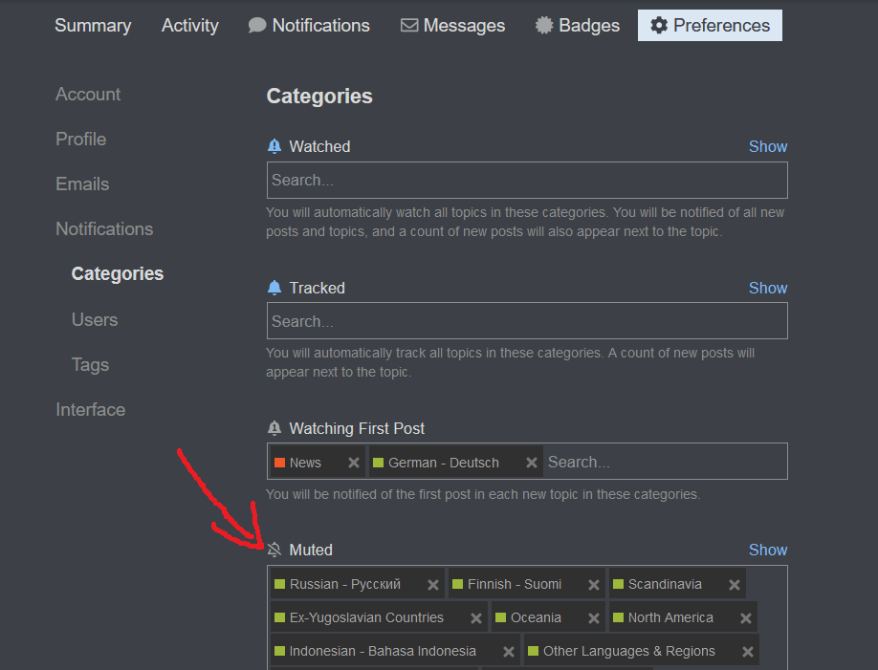
Task: Select the North America category name
Action: [670, 617]
